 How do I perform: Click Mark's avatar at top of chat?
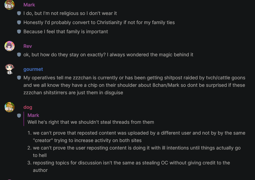[x=10, y=5]
